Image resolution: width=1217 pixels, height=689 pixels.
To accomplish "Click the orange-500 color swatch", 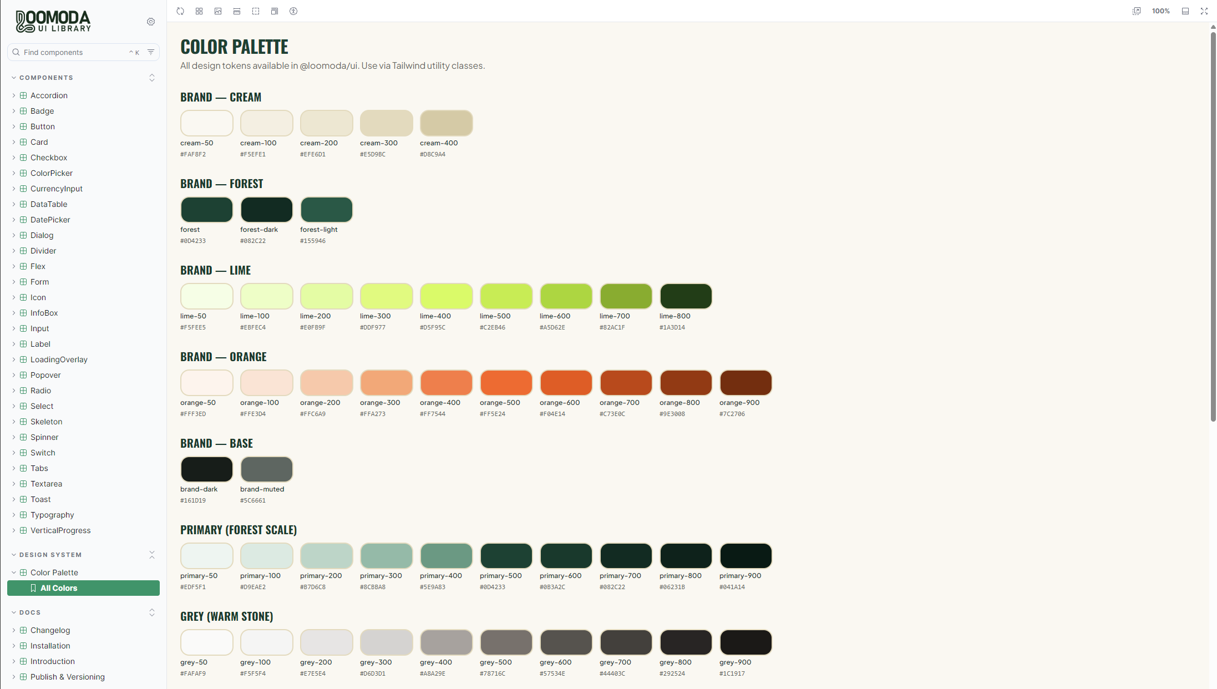I will [506, 383].
